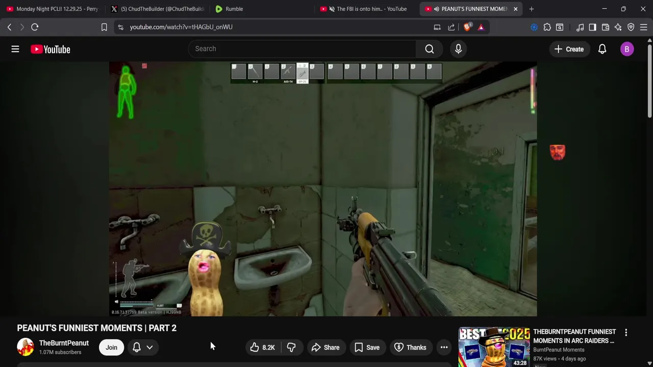The width and height of the screenshot is (653, 367).
Task: Open the Create menu
Action: pos(569,49)
